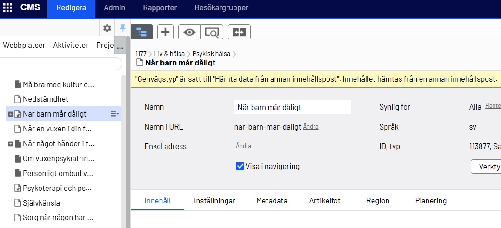Switch to the Admin menu
The width and height of the screenshot is (501, 228).
114,8
